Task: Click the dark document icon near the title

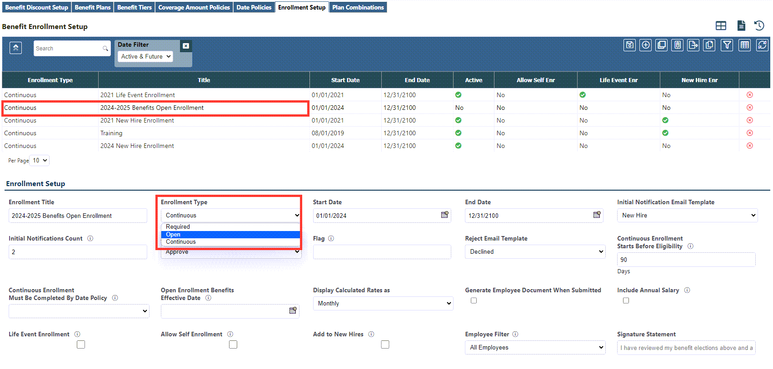Action: [x=741, y=25]
